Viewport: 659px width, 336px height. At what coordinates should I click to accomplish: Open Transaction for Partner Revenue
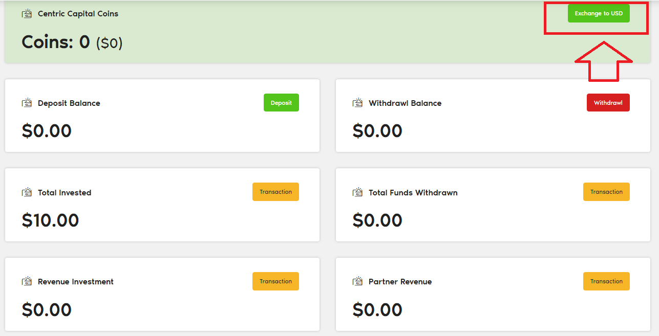click(x=606, y=281)
